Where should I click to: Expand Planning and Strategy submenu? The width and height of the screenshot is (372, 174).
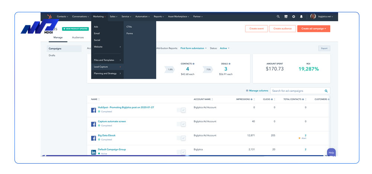[x=107, y=74]
